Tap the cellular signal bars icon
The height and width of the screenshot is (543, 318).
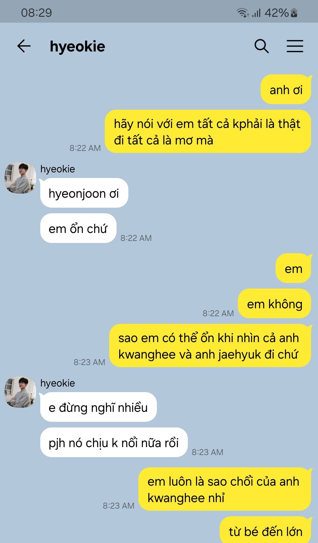256,13
